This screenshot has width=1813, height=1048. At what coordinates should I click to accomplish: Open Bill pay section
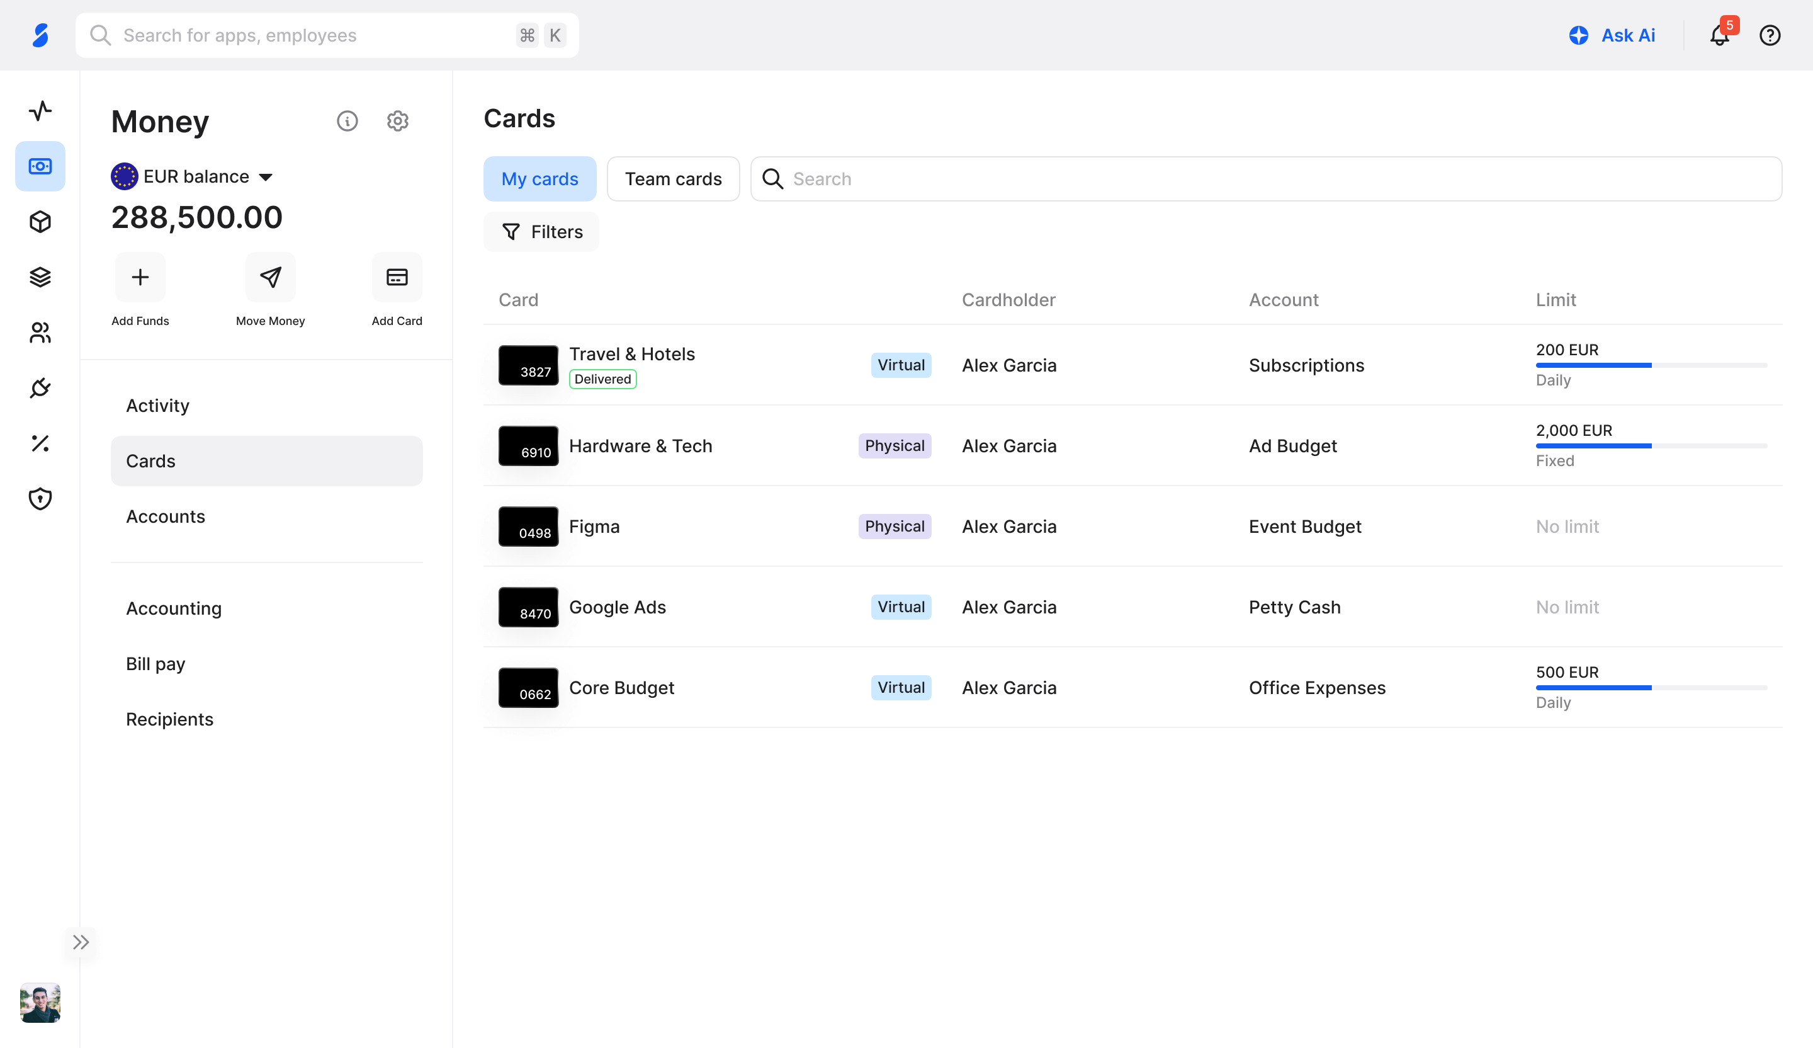pyautogui.click(x=267, y=664)
